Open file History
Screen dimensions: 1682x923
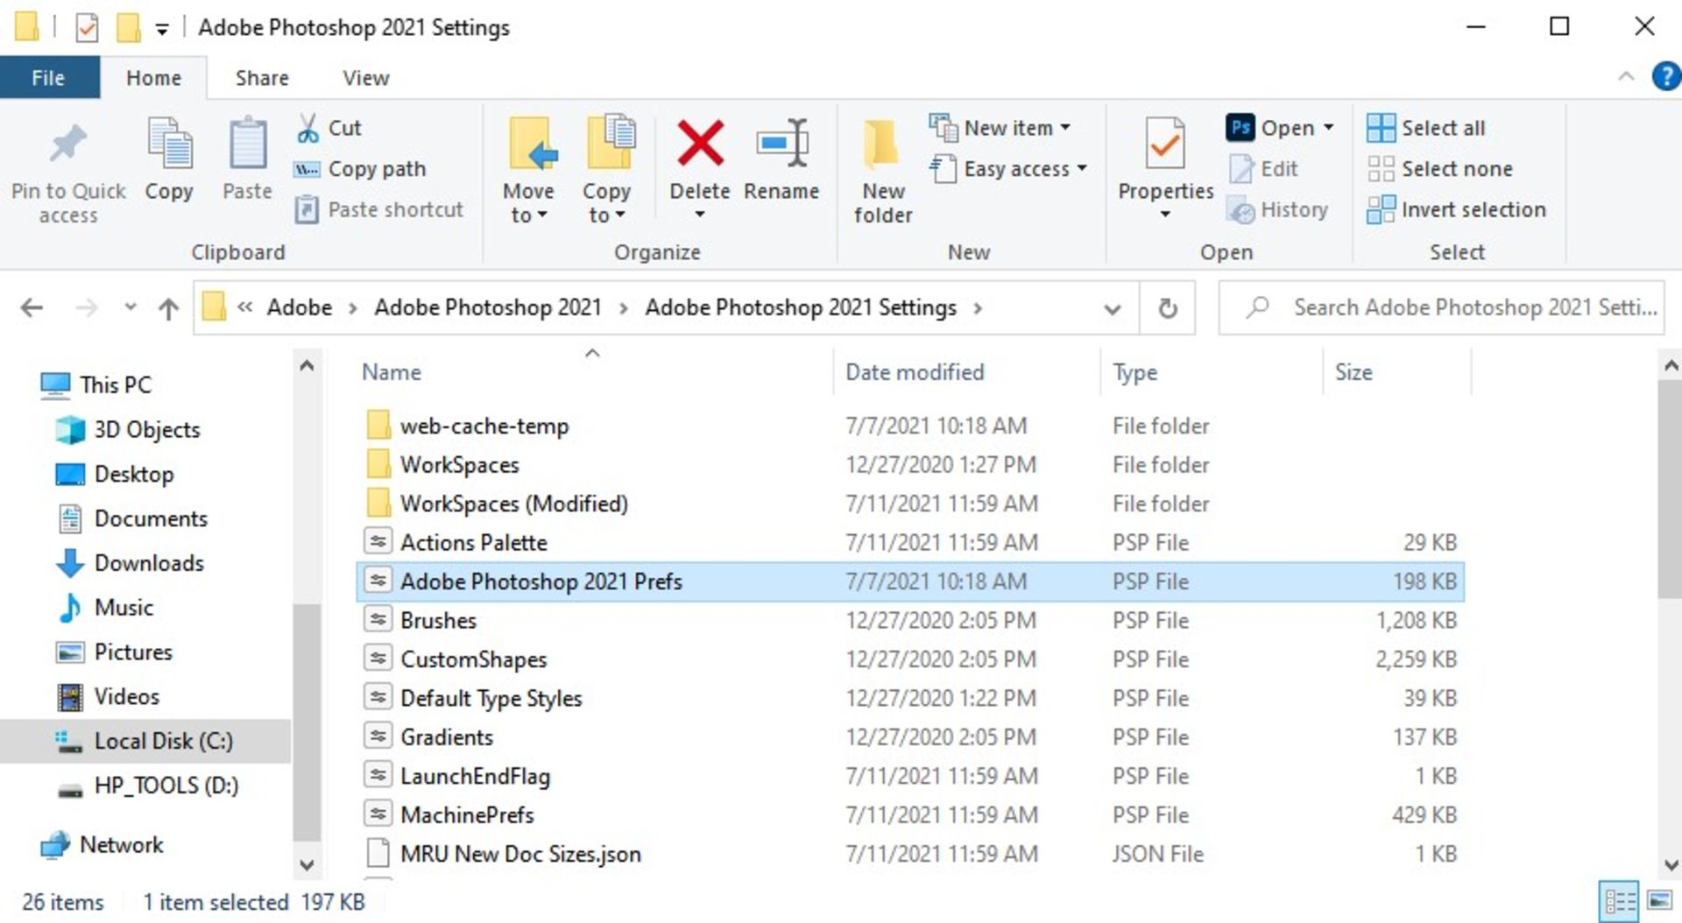pos(1278,210)
